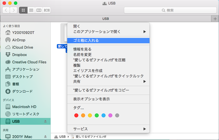This screenshot has width=219, height=140.
Task: Eject the USB drive
Action: 45,121
